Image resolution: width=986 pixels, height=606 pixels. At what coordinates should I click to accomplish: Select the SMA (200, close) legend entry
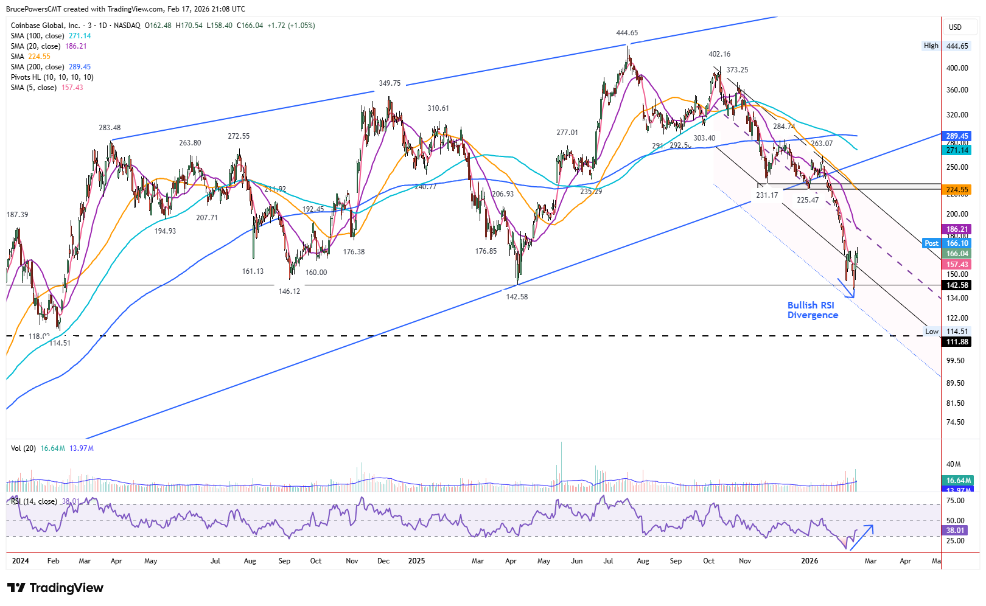pyautogui.click(x=51, y=67)
